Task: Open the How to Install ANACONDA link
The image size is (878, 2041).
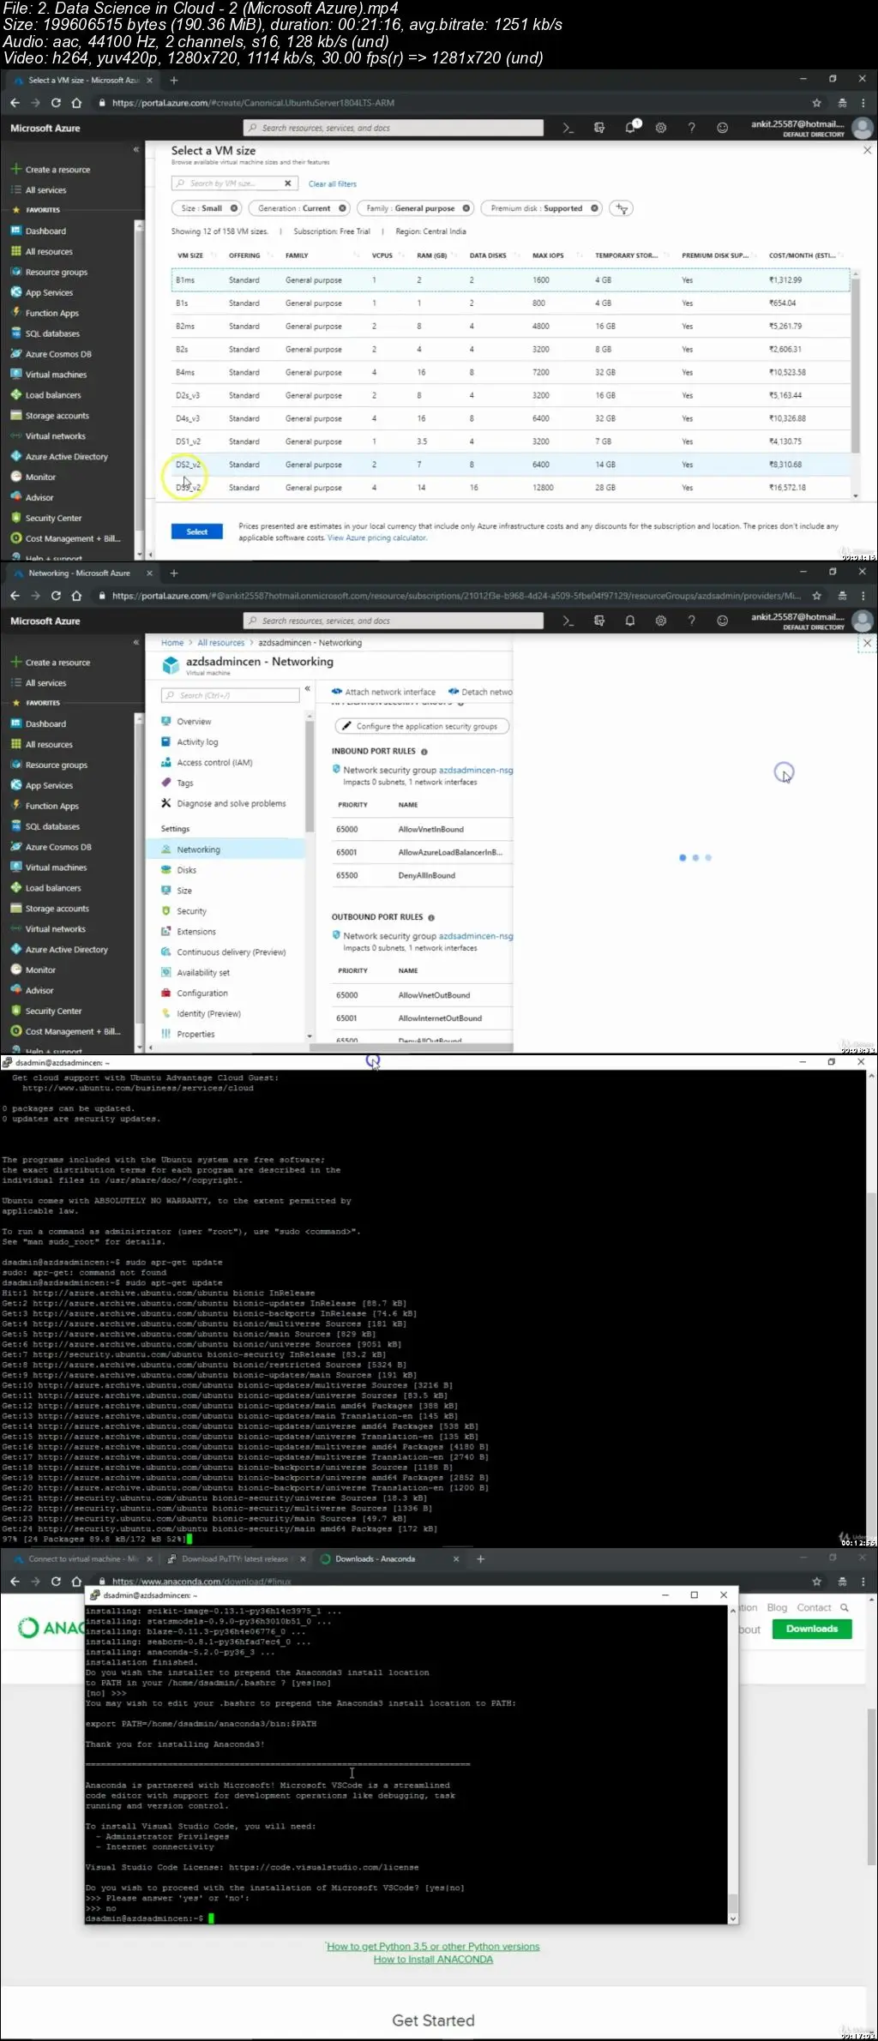Action: coord(433,1960)
